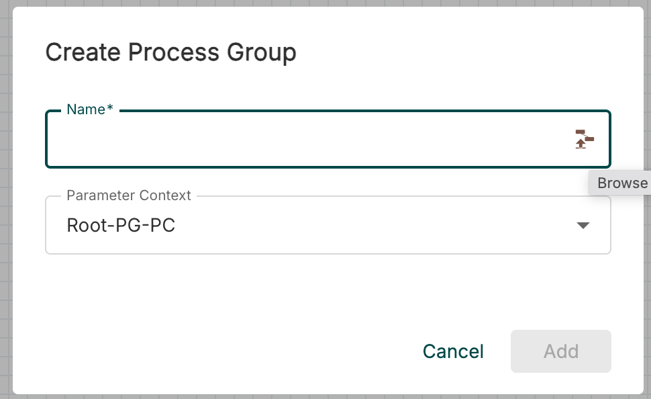Click the grid canvas outside the dialog
This screenshot has height=399, width=651.
pos(5,202)
